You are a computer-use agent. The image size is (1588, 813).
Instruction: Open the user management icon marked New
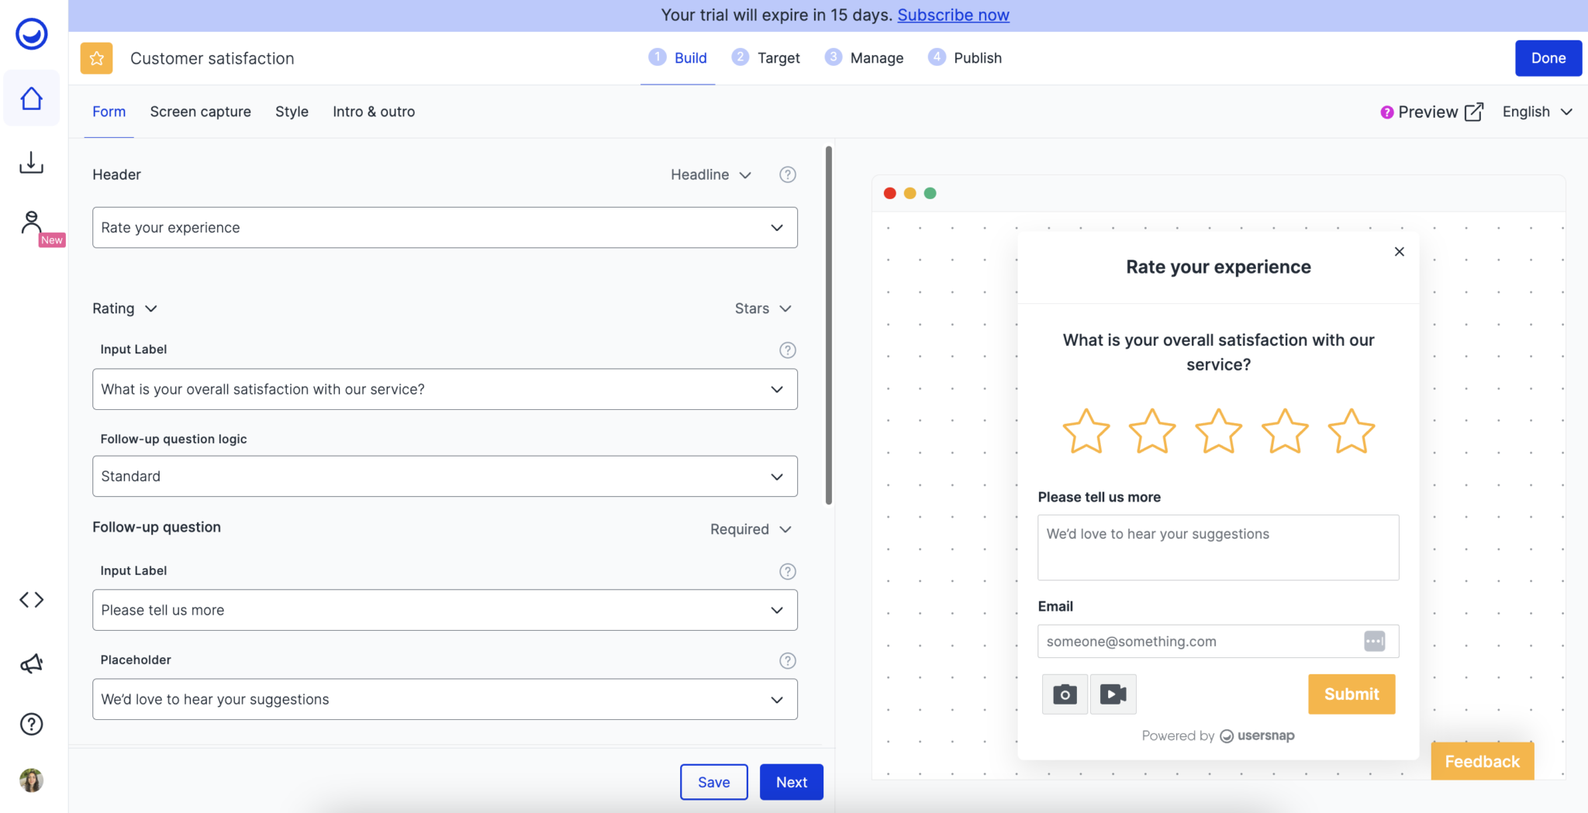click(x=31, y=223)
